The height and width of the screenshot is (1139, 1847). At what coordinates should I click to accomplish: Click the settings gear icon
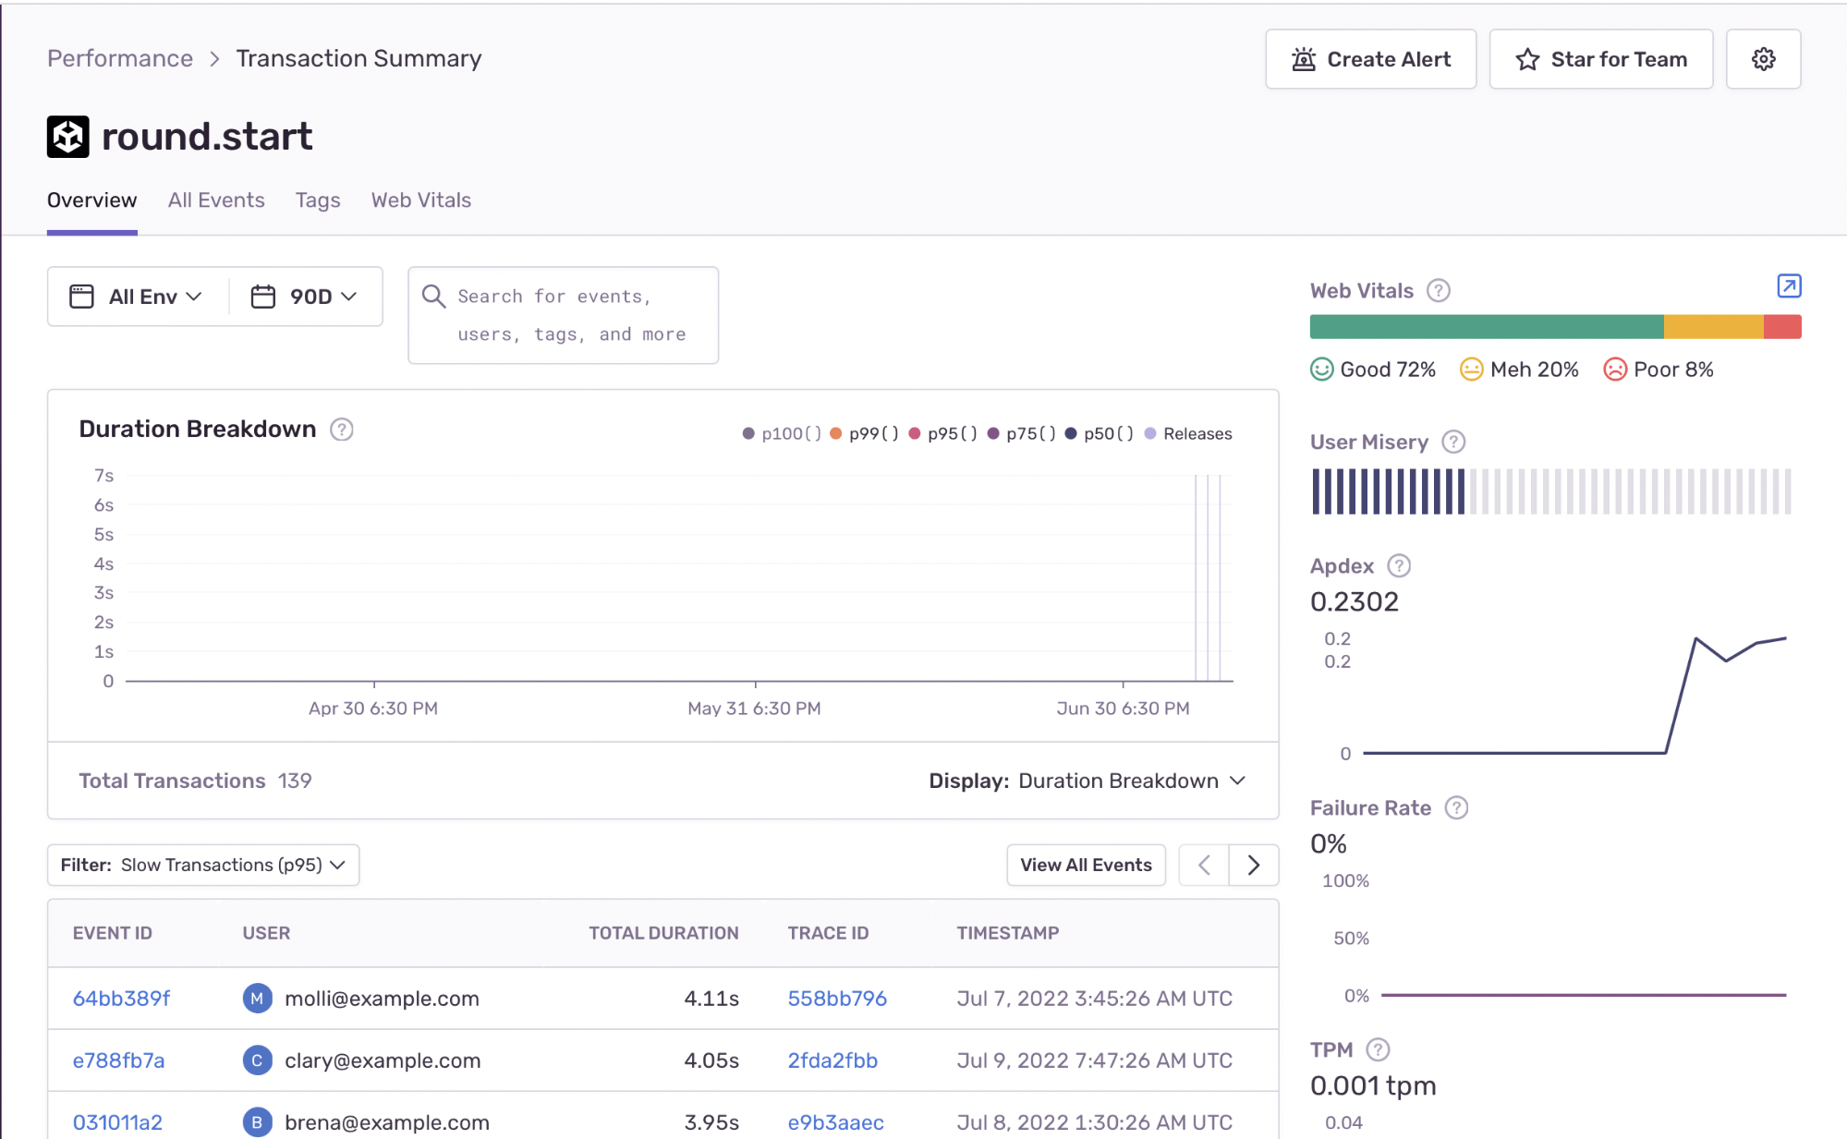pos(1763,59)
